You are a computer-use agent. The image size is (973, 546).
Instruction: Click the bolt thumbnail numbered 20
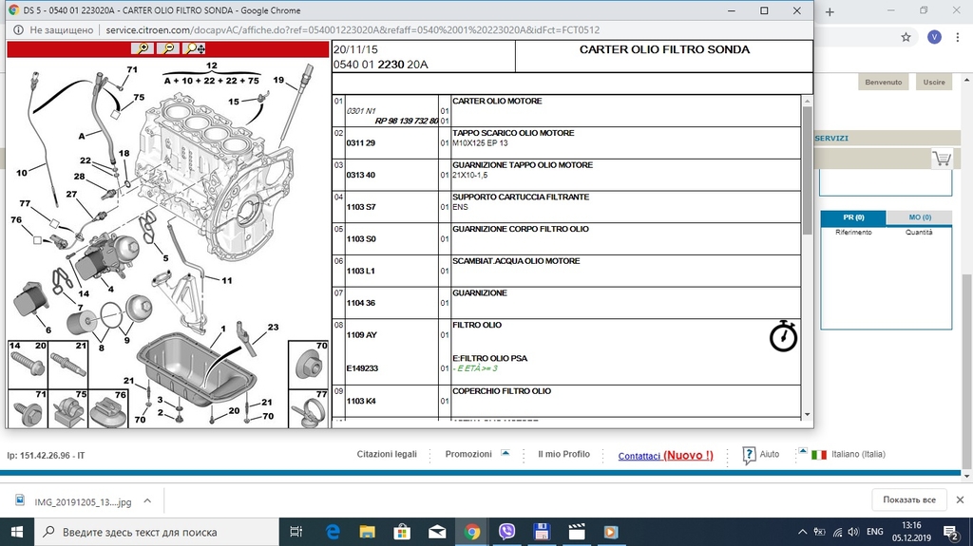click(x=28, y=365)
